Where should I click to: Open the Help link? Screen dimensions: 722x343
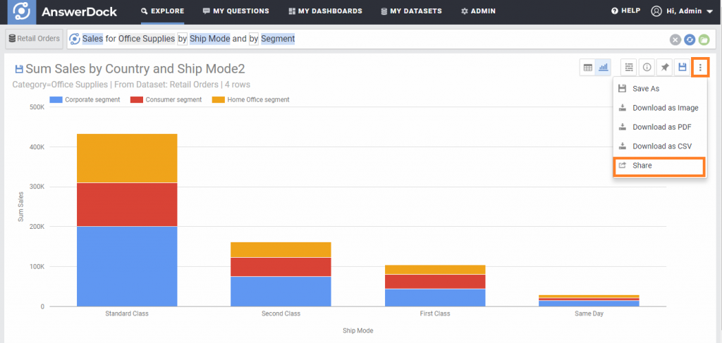[625, 11]
